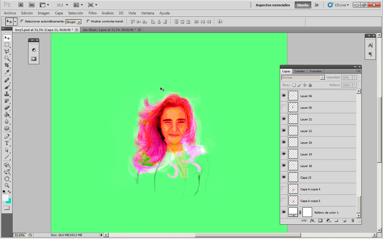Show Capa 6 copia 4 layer
Viewport: 383px width, 239px height.
284,189
